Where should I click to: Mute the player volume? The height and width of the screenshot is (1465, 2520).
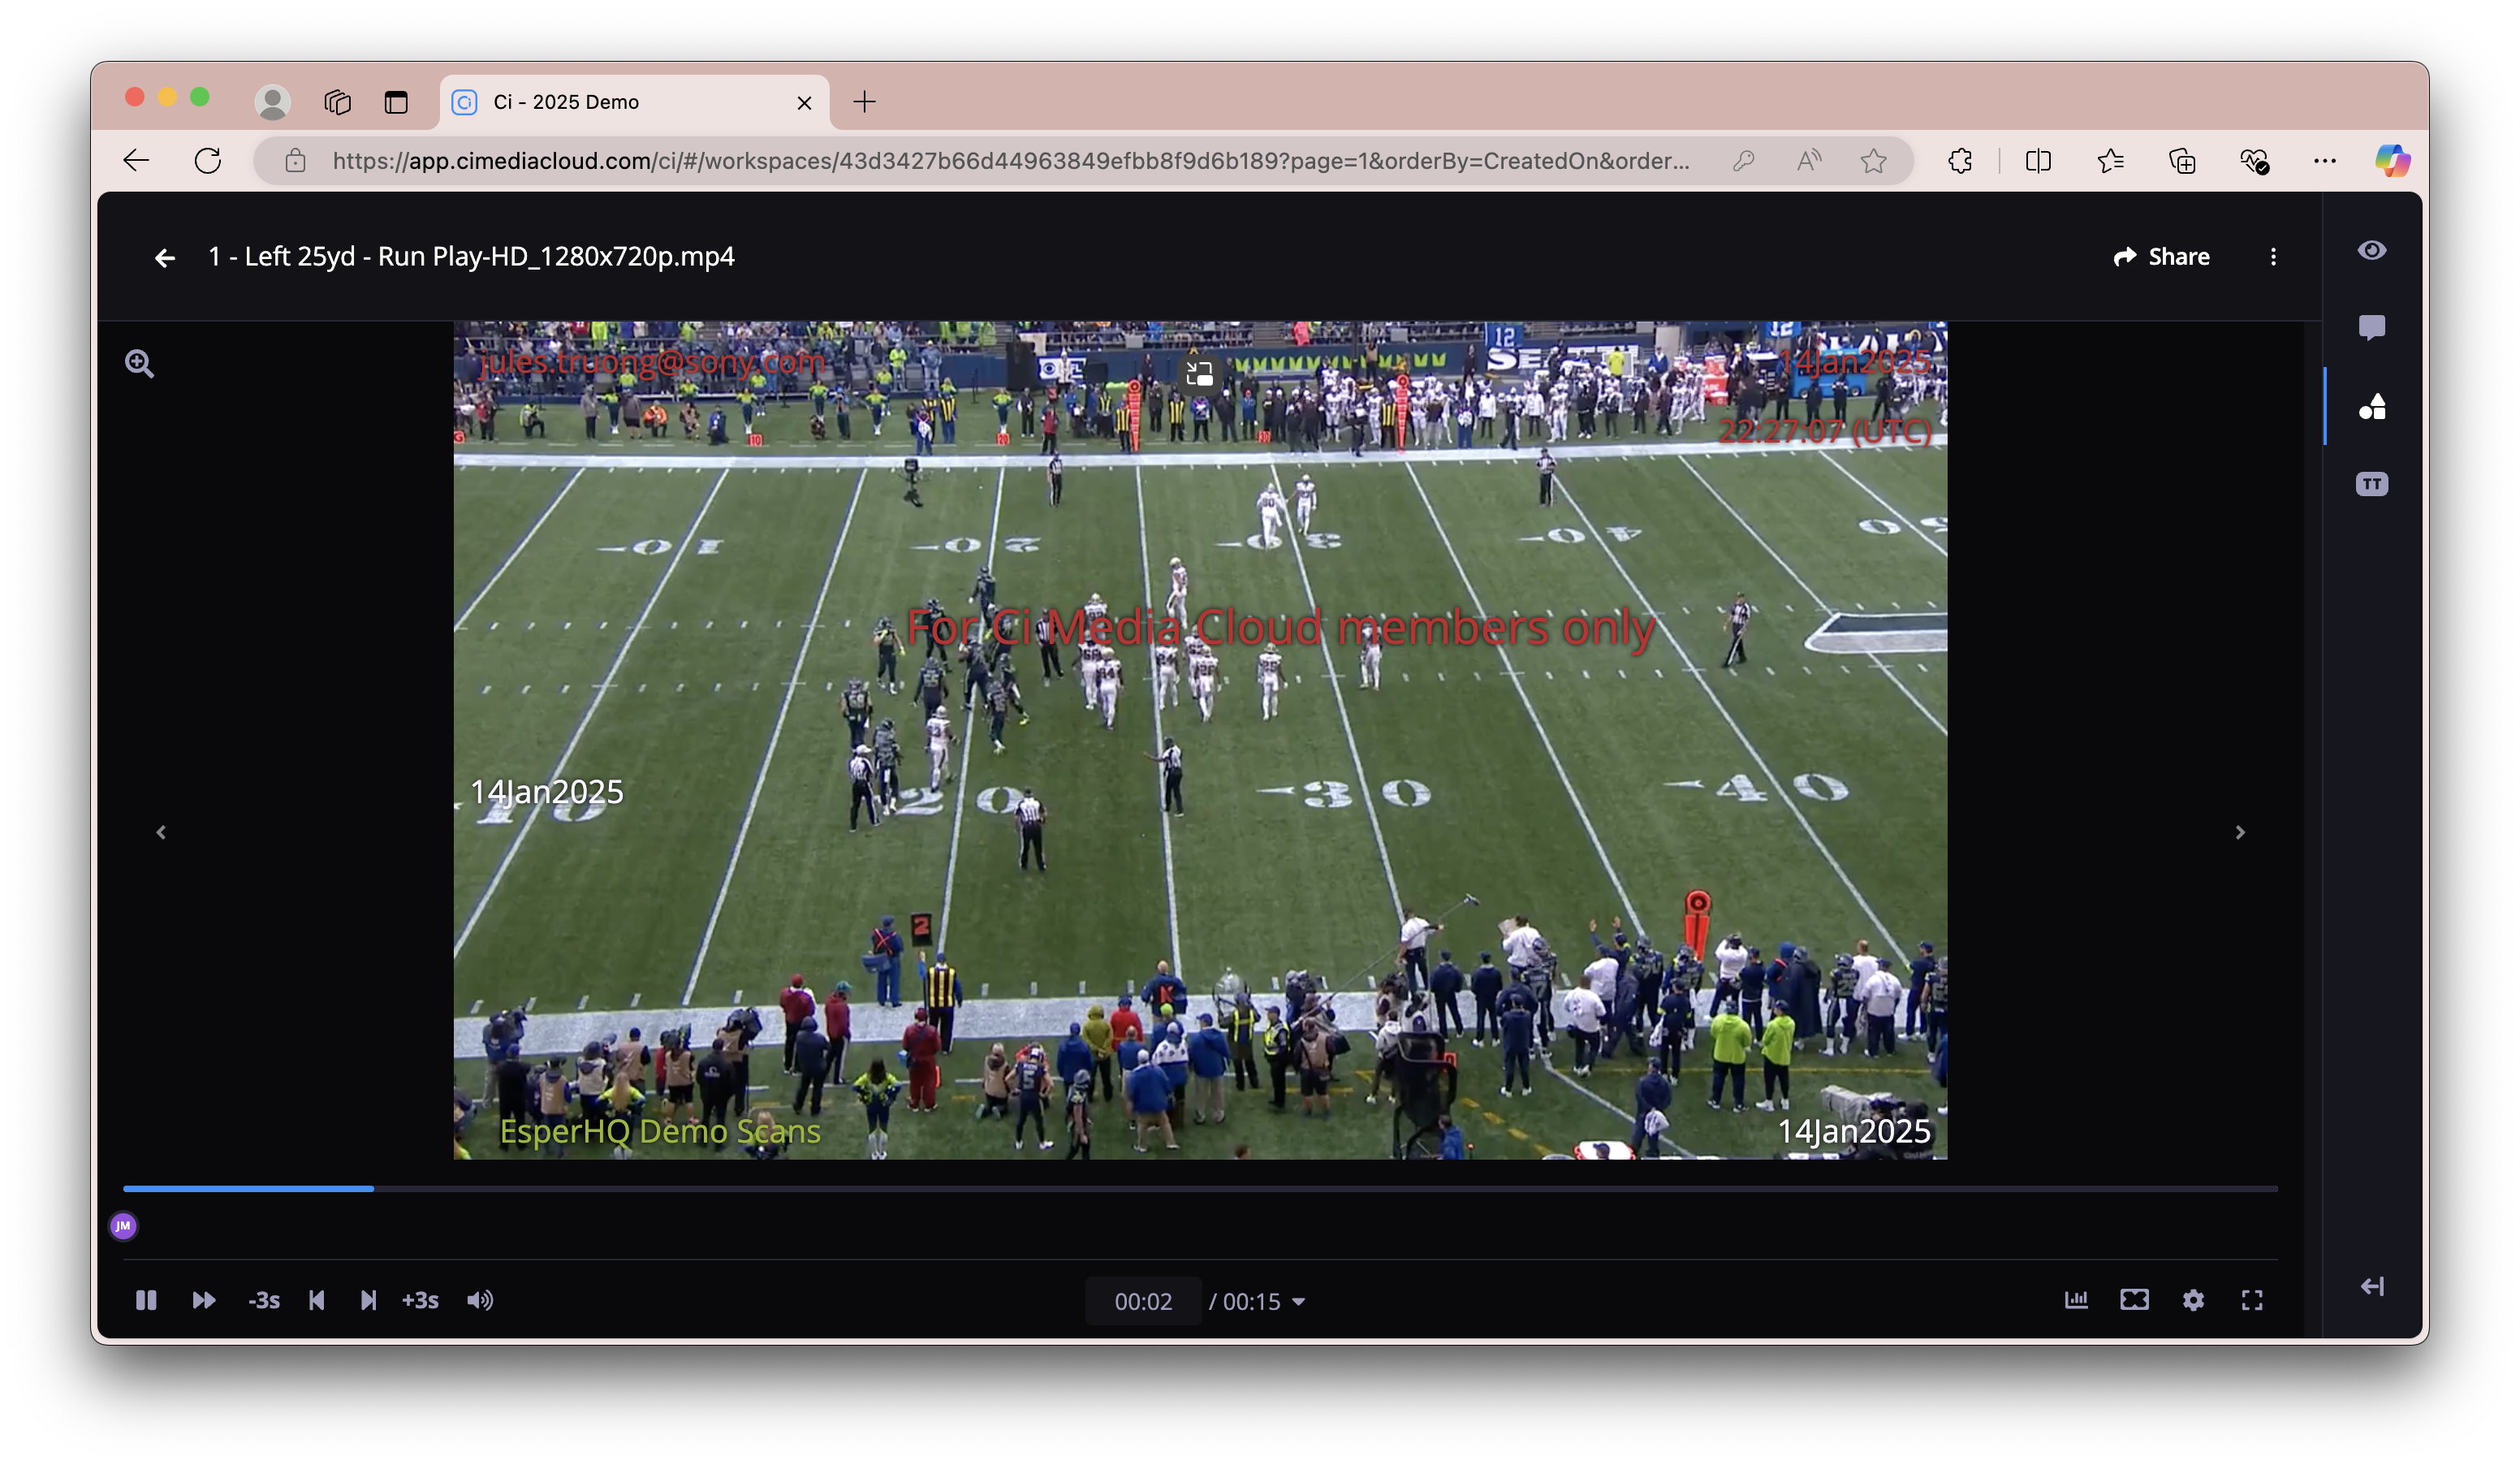(480, 1300)
